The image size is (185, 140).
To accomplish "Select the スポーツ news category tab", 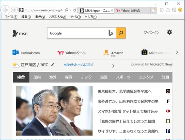I will point(123,77).
